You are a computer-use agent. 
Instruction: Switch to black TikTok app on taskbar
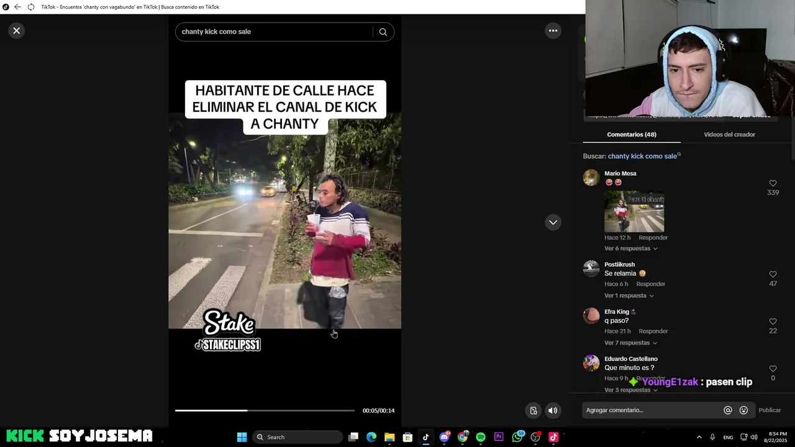point(425,437)
